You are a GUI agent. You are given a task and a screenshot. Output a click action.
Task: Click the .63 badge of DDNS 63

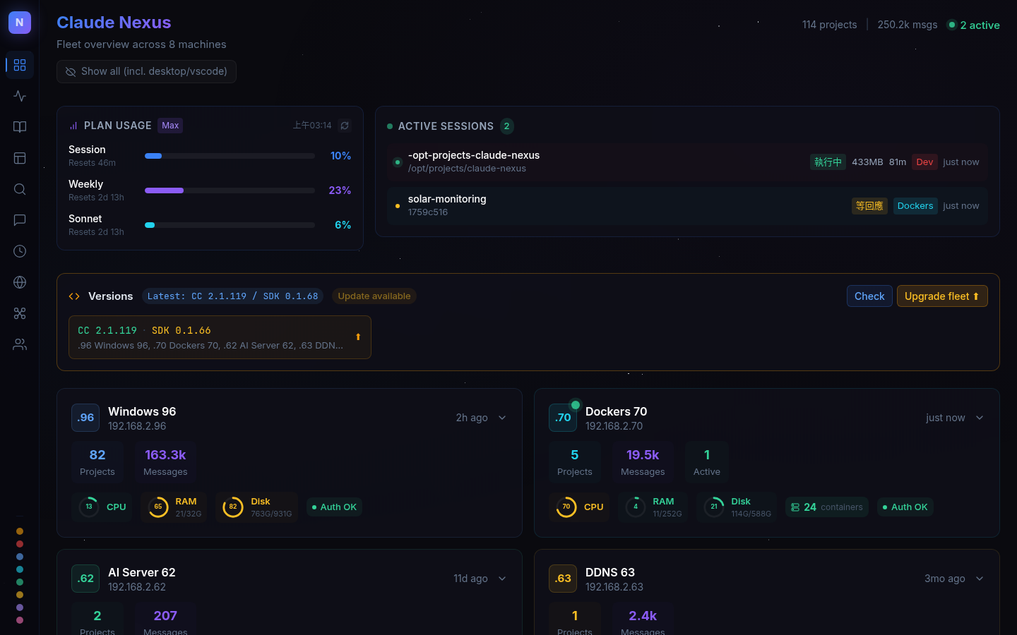[x=563, y=579]
